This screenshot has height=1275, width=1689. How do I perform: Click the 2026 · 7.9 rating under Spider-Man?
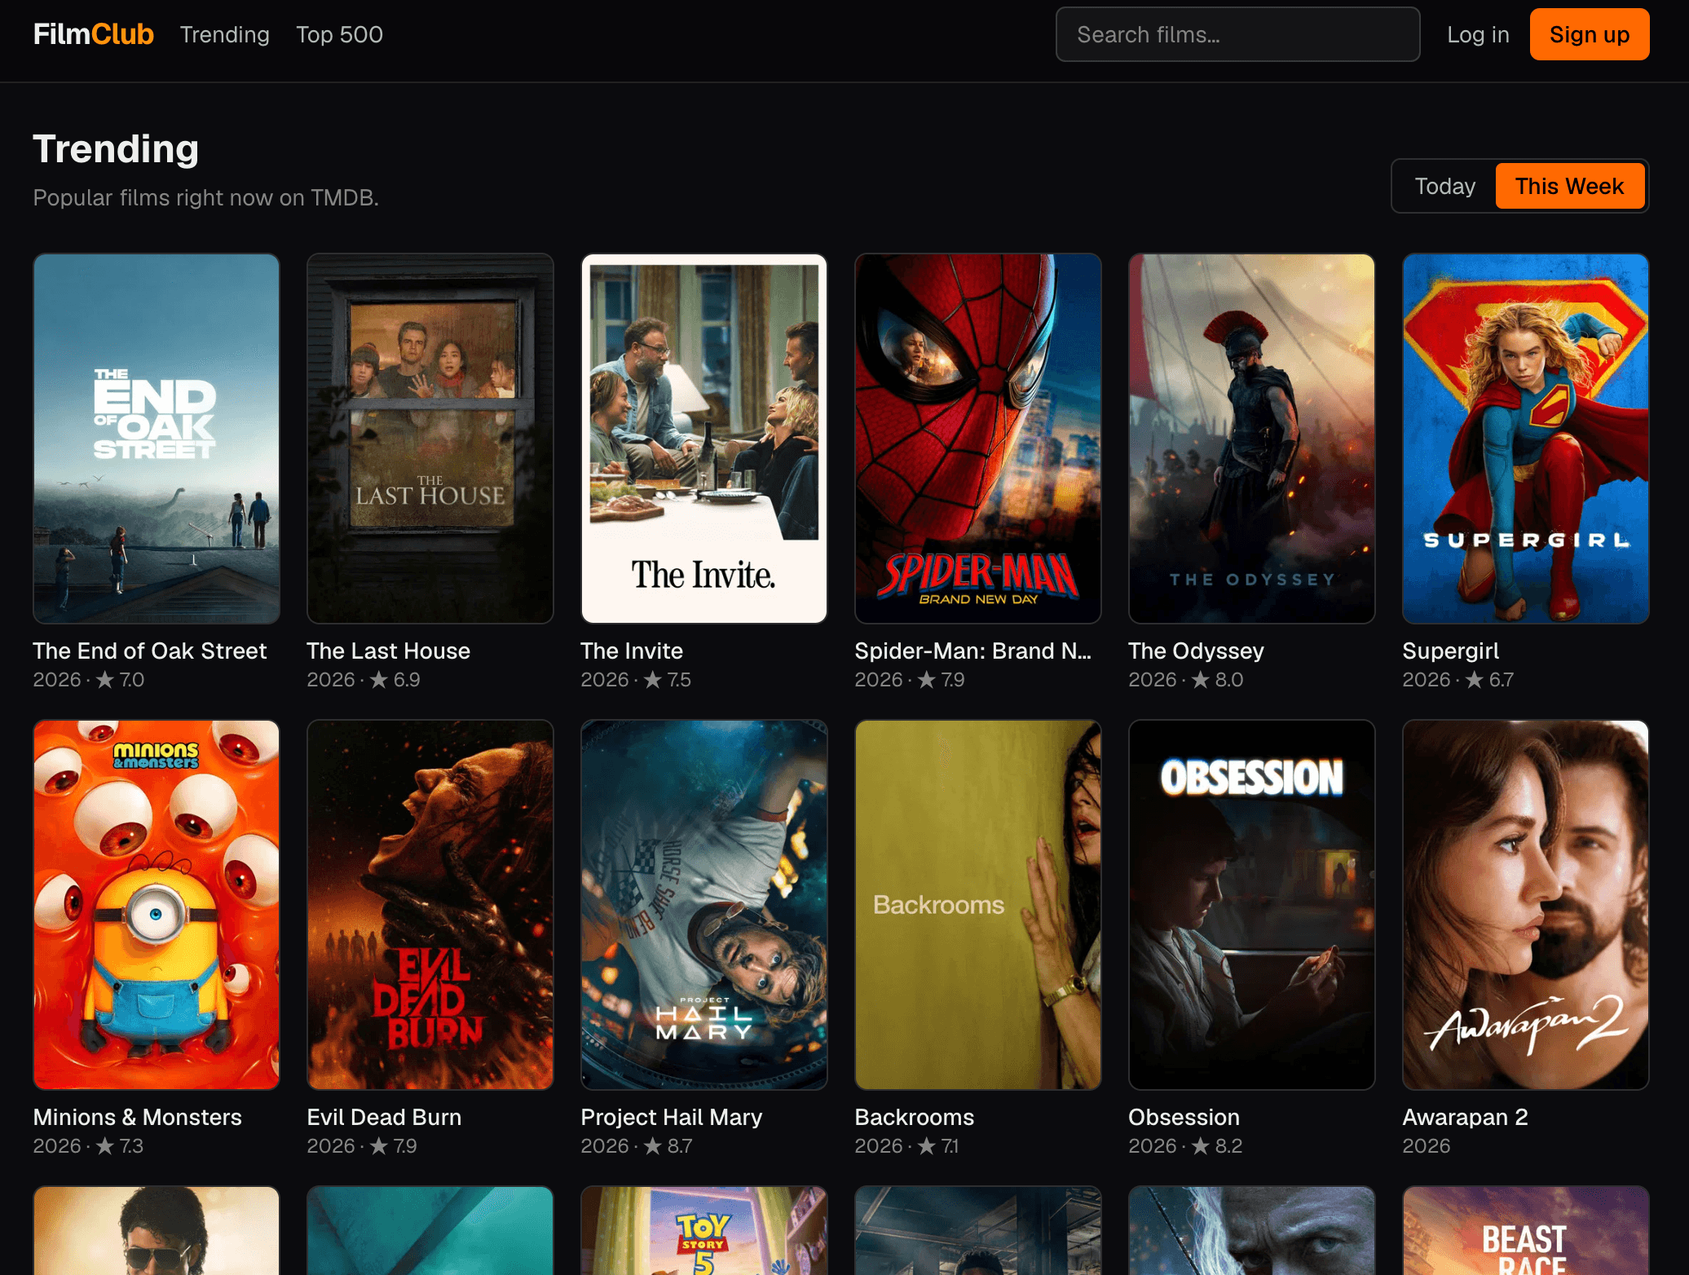pyautogui.click(x=910, y=680)
